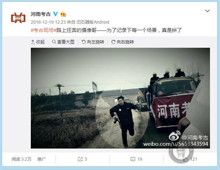
Task: Rotate image left with 向左旋转
Action: (x=93, y=42)
